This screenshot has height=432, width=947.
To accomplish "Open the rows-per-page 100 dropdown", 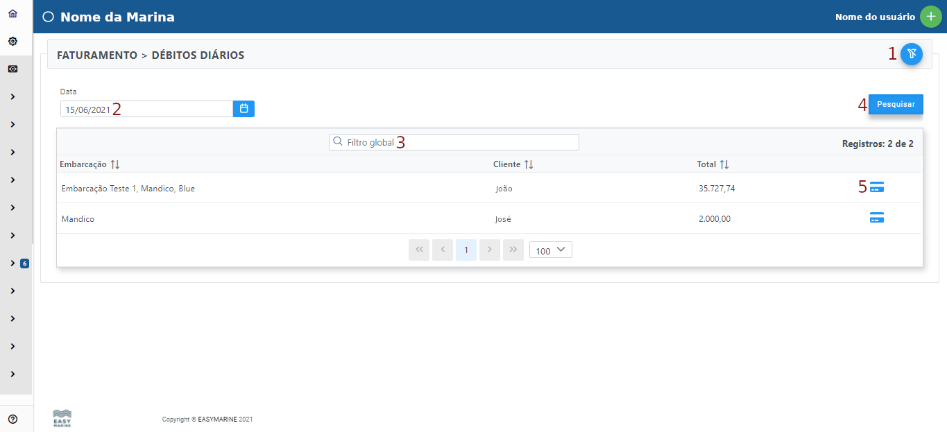I will pos(550,250).
